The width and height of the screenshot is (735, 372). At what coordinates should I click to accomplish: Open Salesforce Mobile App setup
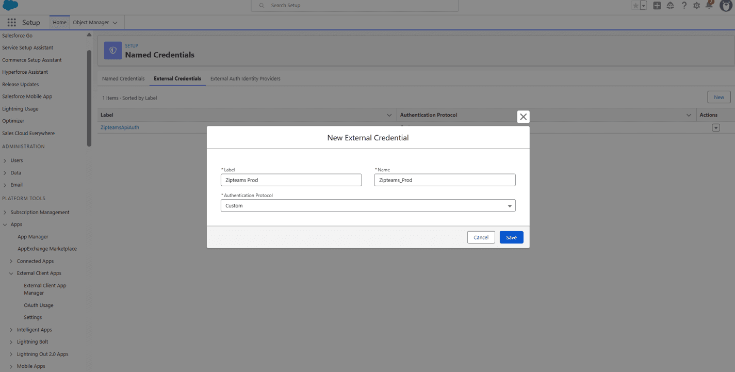[27, 96]
